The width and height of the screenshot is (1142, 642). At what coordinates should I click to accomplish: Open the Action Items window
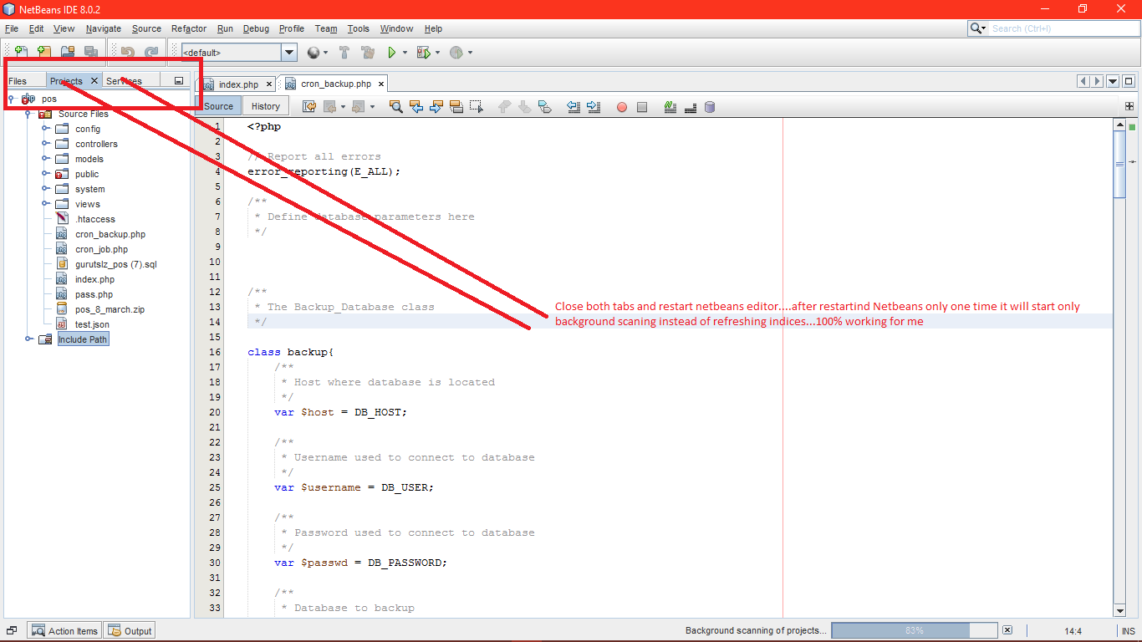pyautogui.click(x=64, y=631)
